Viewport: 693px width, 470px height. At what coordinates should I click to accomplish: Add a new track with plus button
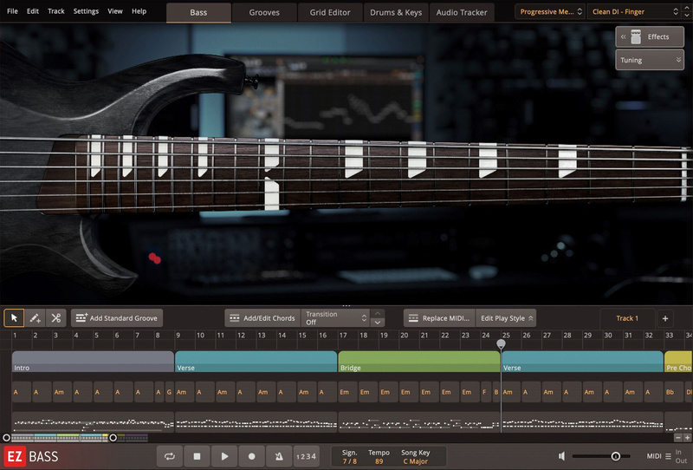click(665, 318)
